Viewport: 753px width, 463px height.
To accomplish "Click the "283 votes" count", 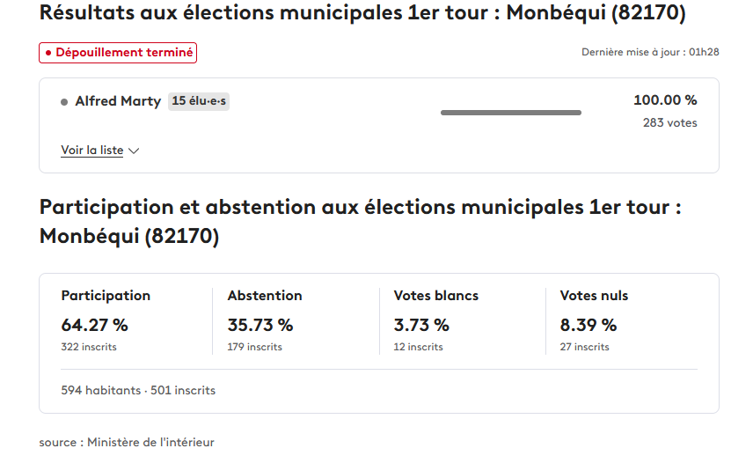I will click(669, 123).
